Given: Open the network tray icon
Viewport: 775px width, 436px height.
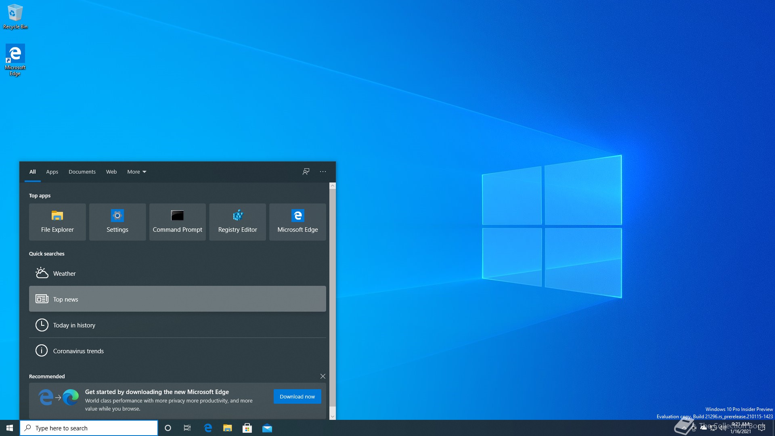Looking at the screenshot, I should [x=713, y=428].
